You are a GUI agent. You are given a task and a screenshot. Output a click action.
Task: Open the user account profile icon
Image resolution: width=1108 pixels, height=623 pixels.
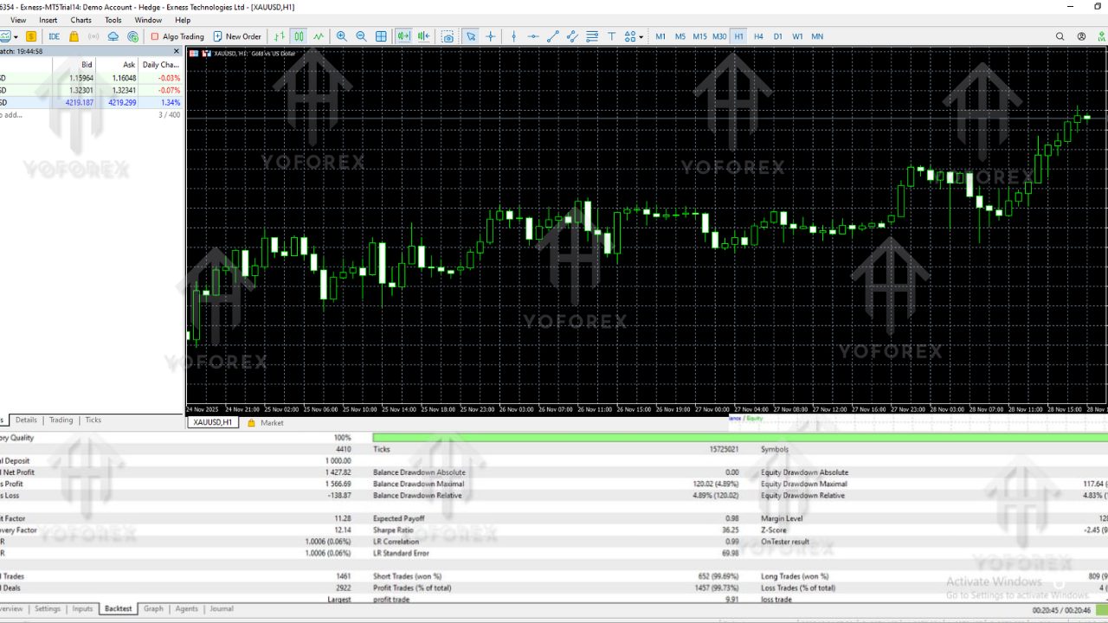(x=1081, y=36)
